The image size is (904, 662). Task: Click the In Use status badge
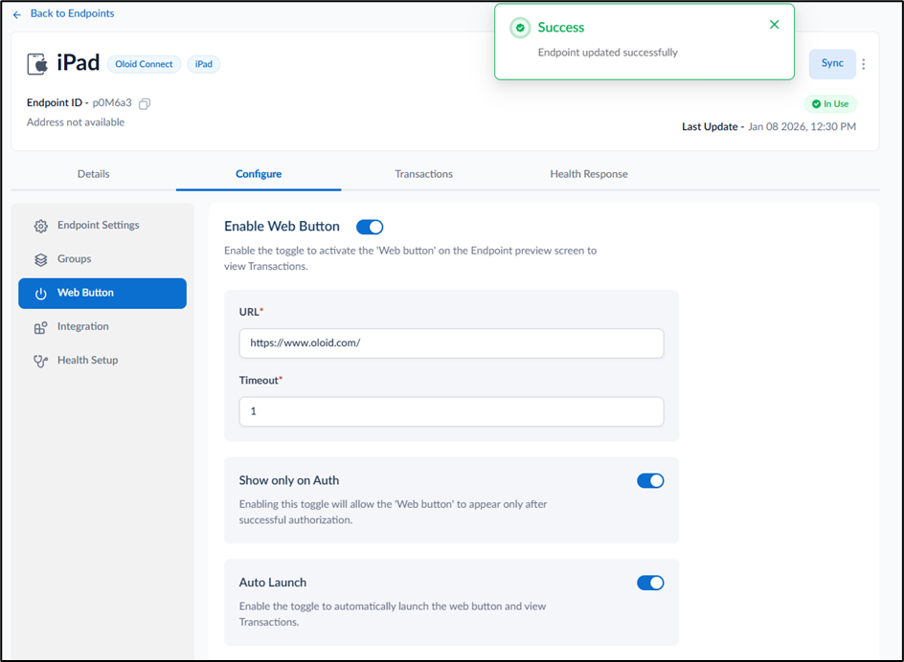830,103
